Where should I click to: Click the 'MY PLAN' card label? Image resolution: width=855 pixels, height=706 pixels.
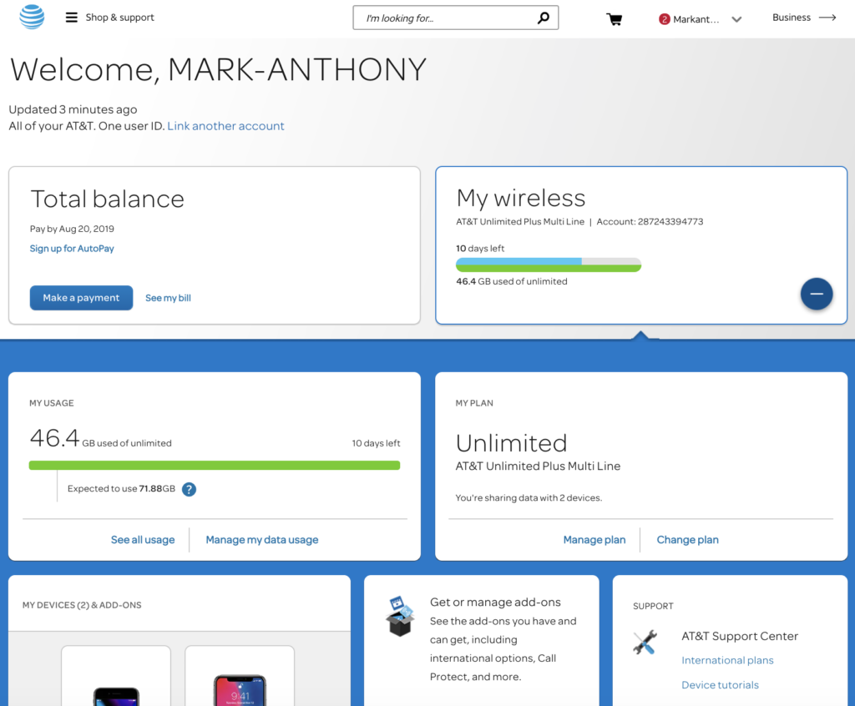(474, 403)
